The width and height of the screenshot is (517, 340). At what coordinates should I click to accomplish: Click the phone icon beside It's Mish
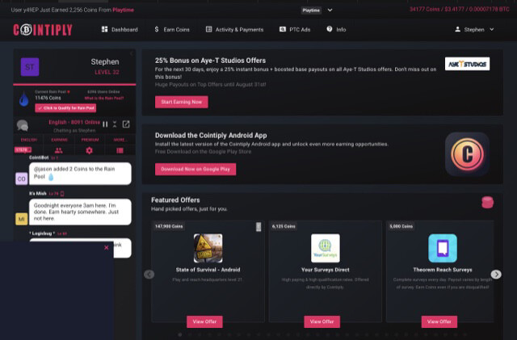coord(62,194)
